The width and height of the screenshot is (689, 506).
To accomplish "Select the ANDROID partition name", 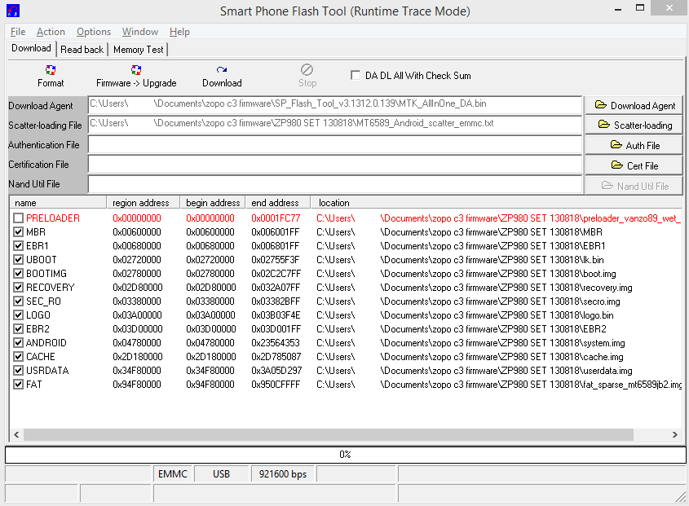I will (x=46, y=342).
